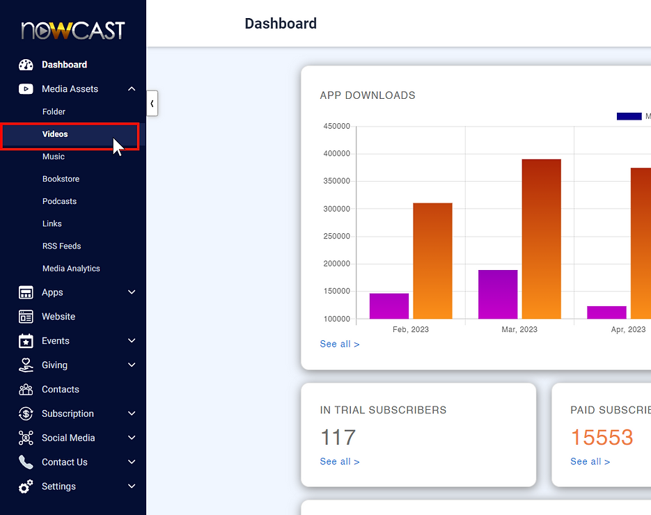
Task: Click the Events calendar star icon
Action: pos(26,341)
